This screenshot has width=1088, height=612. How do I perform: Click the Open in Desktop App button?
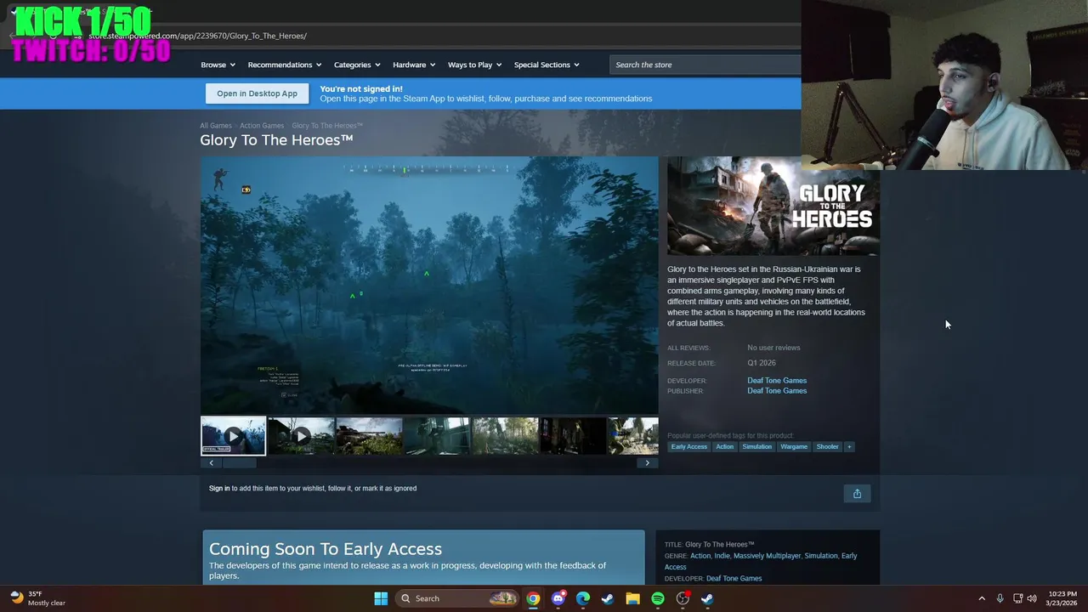point(257,93)
